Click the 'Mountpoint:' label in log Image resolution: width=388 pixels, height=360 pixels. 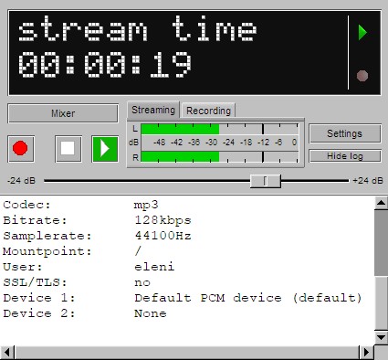pos(47,251)
